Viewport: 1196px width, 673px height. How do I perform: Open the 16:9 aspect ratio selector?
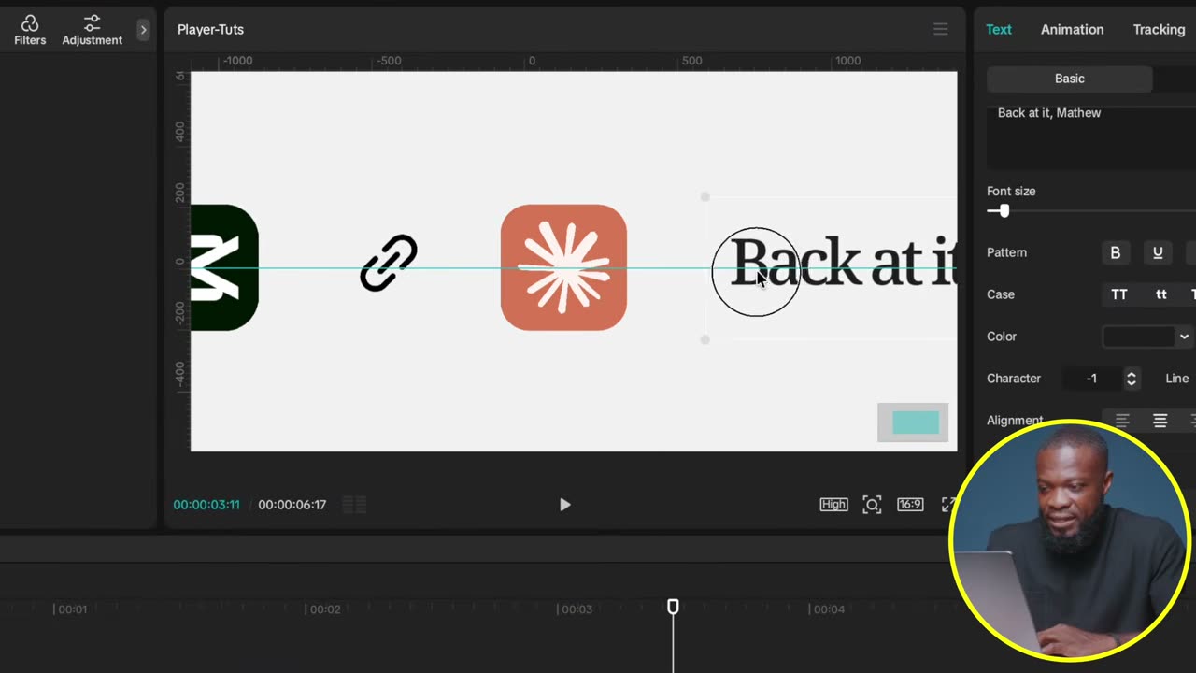click(x=910, y=505)
